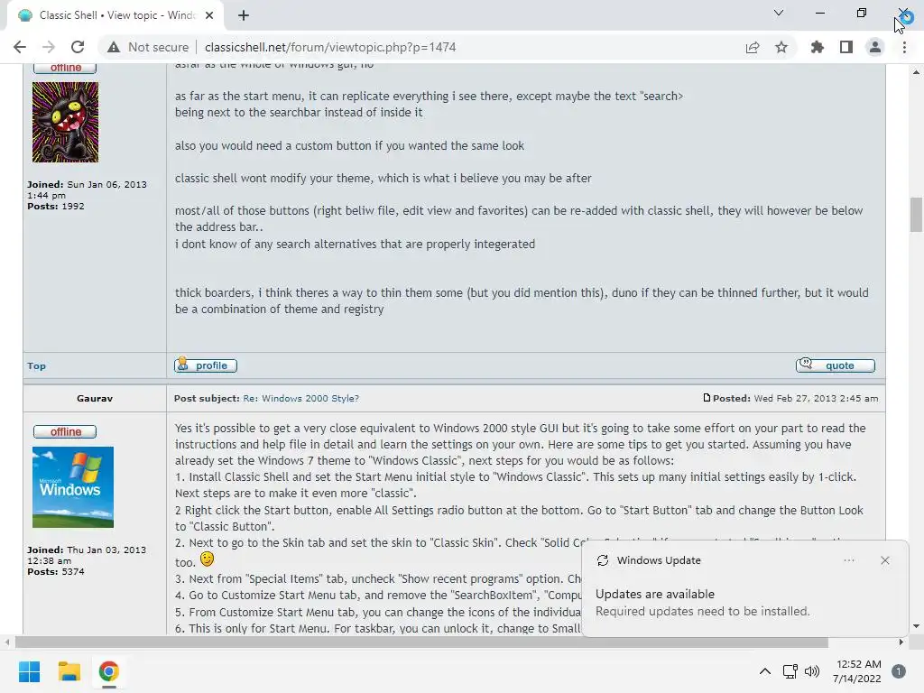Screen dimensions: 924x693
Task: Go back to the previous page
Action: pyautogui.click(x=20, y=47)
